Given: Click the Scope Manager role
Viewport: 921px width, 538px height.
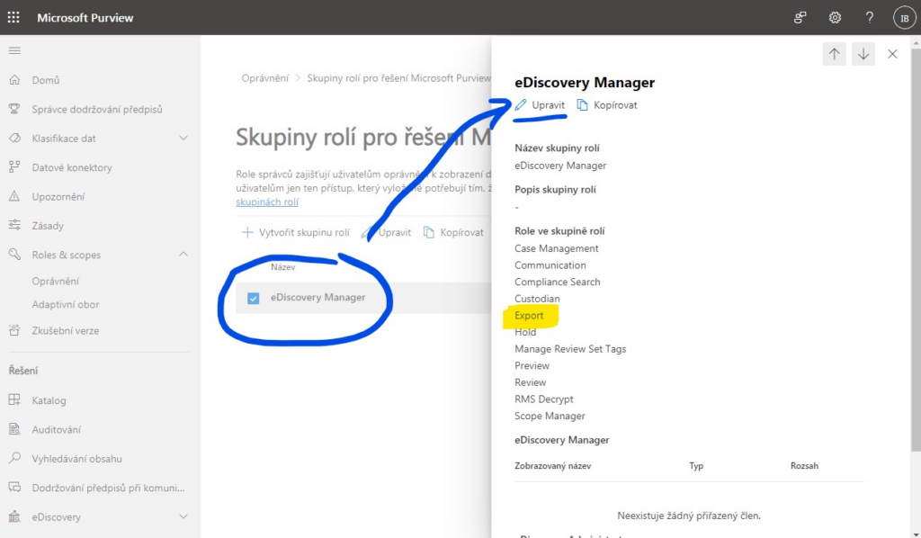Looking at the screenshot, I should coord(550,416).
